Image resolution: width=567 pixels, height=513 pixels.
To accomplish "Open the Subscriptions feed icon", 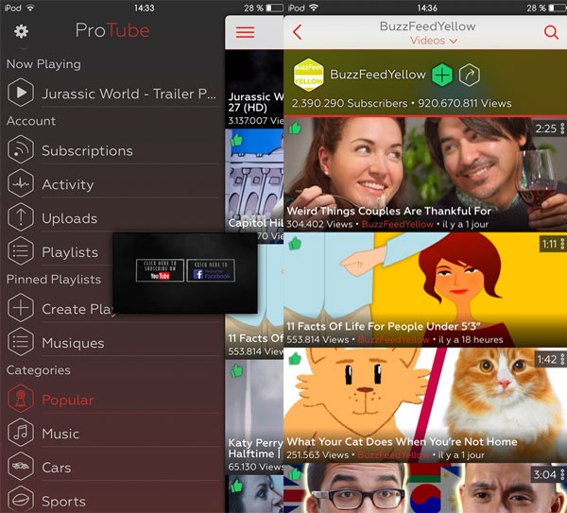I will point(21,149).
